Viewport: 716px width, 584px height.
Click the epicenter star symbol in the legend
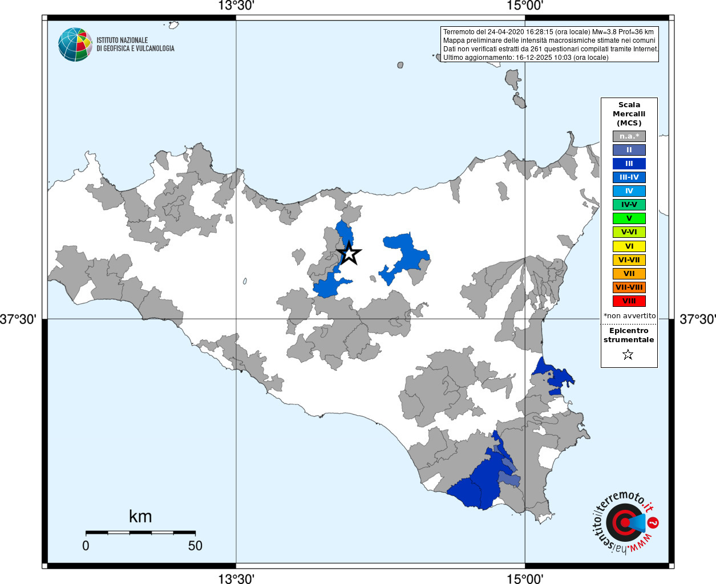[x=628, y=355]
